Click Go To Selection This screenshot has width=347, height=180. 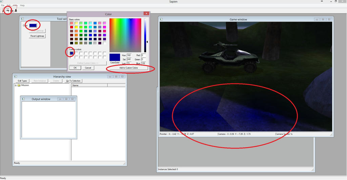coord(73,81)
